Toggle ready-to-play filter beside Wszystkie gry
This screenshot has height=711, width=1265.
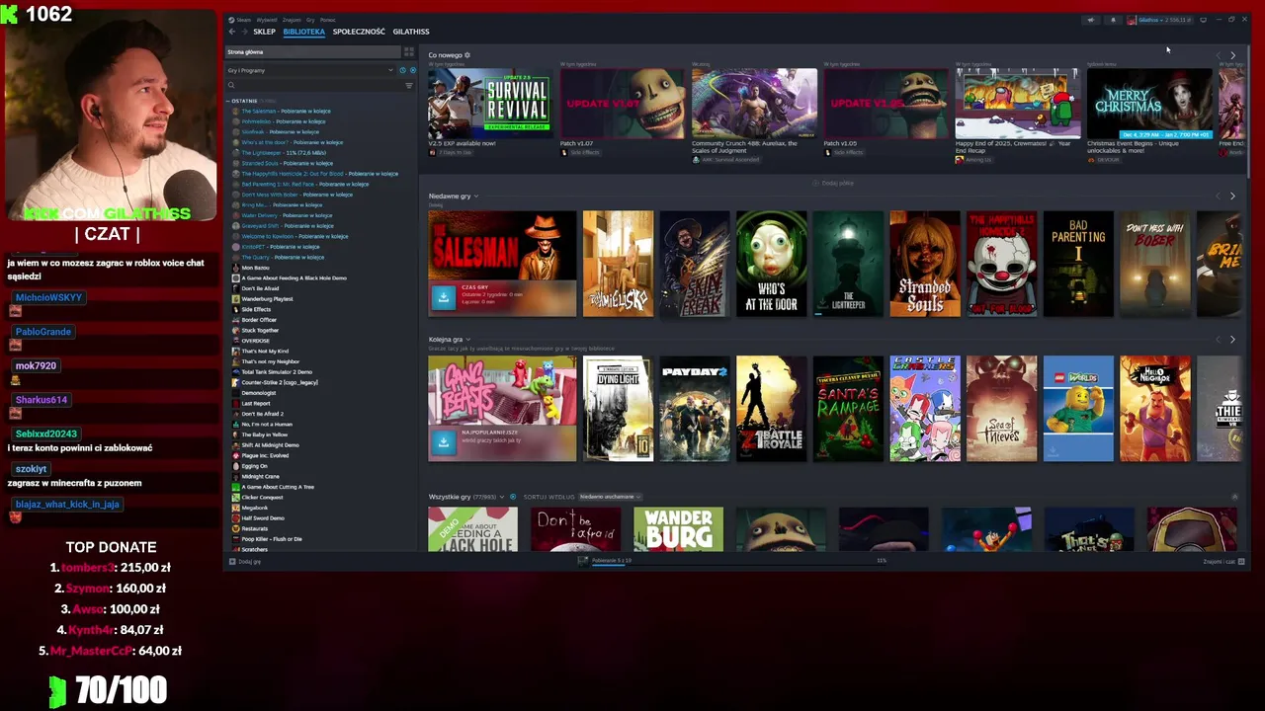(513, 497)
